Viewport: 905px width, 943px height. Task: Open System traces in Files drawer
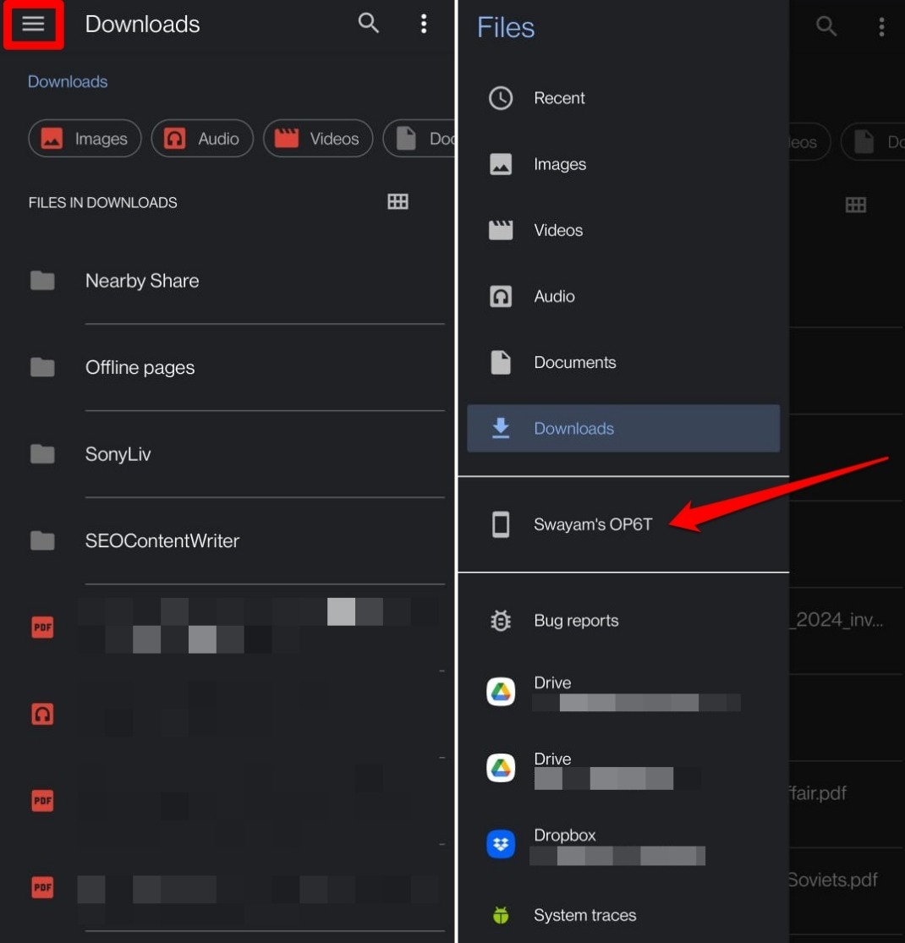click(623, 915)
